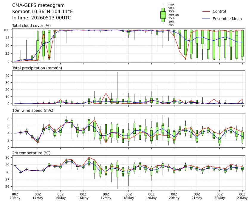
Task: Select the Ensemble Mean legend label
Action: (x=227, y=19)
